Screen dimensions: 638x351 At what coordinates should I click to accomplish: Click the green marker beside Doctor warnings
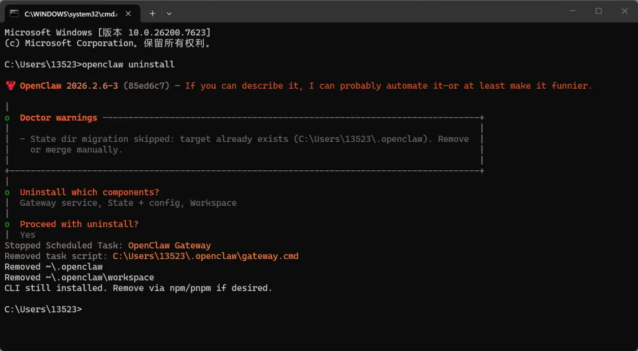pos(7,118)
